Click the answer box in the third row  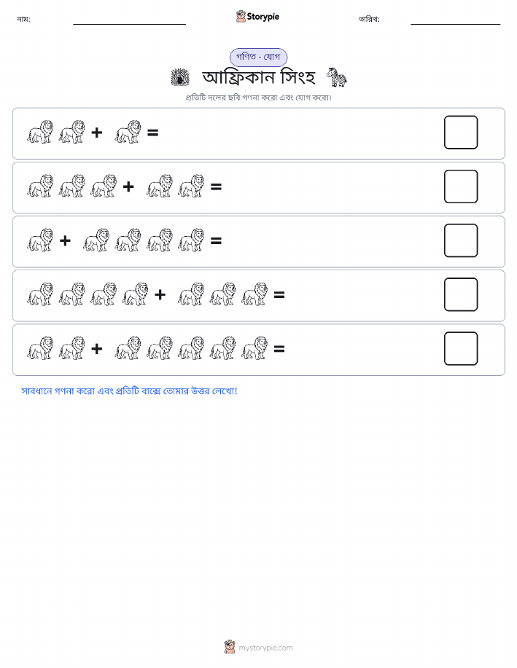(461, 240)
